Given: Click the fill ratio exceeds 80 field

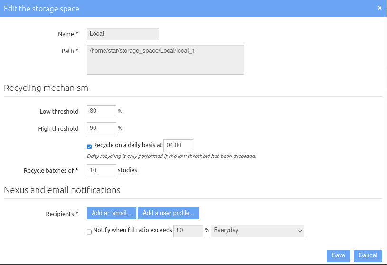Looking at the screenshot, I should (x=188, y=231).
